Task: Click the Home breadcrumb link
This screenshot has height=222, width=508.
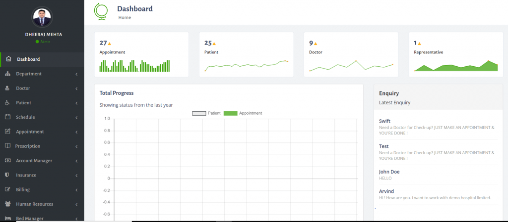Action: [x=125, y=17]
